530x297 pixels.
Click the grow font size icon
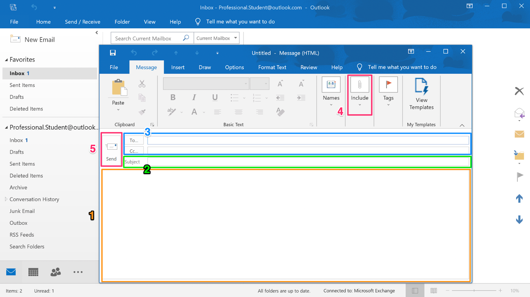[280, 84]
